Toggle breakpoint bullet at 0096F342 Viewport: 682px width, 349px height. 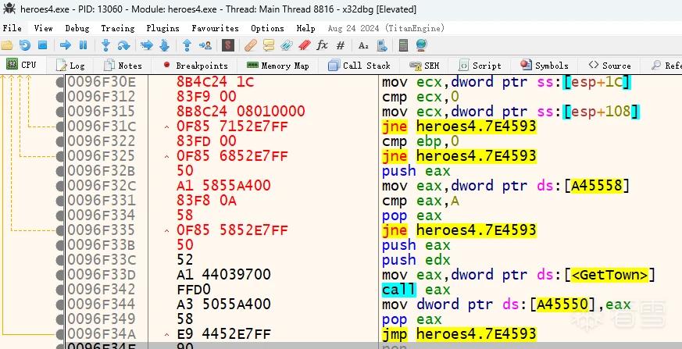[60, 290]
